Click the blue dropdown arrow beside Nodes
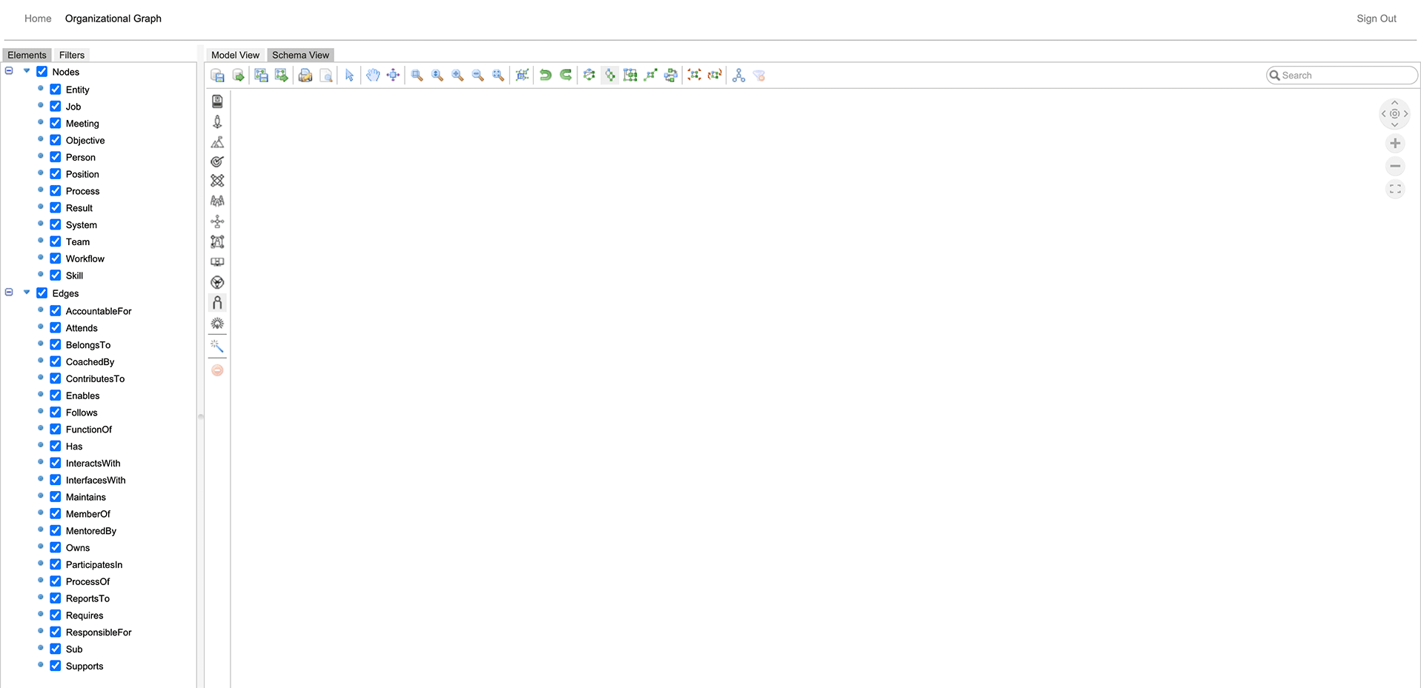 [x=27, y=71]
